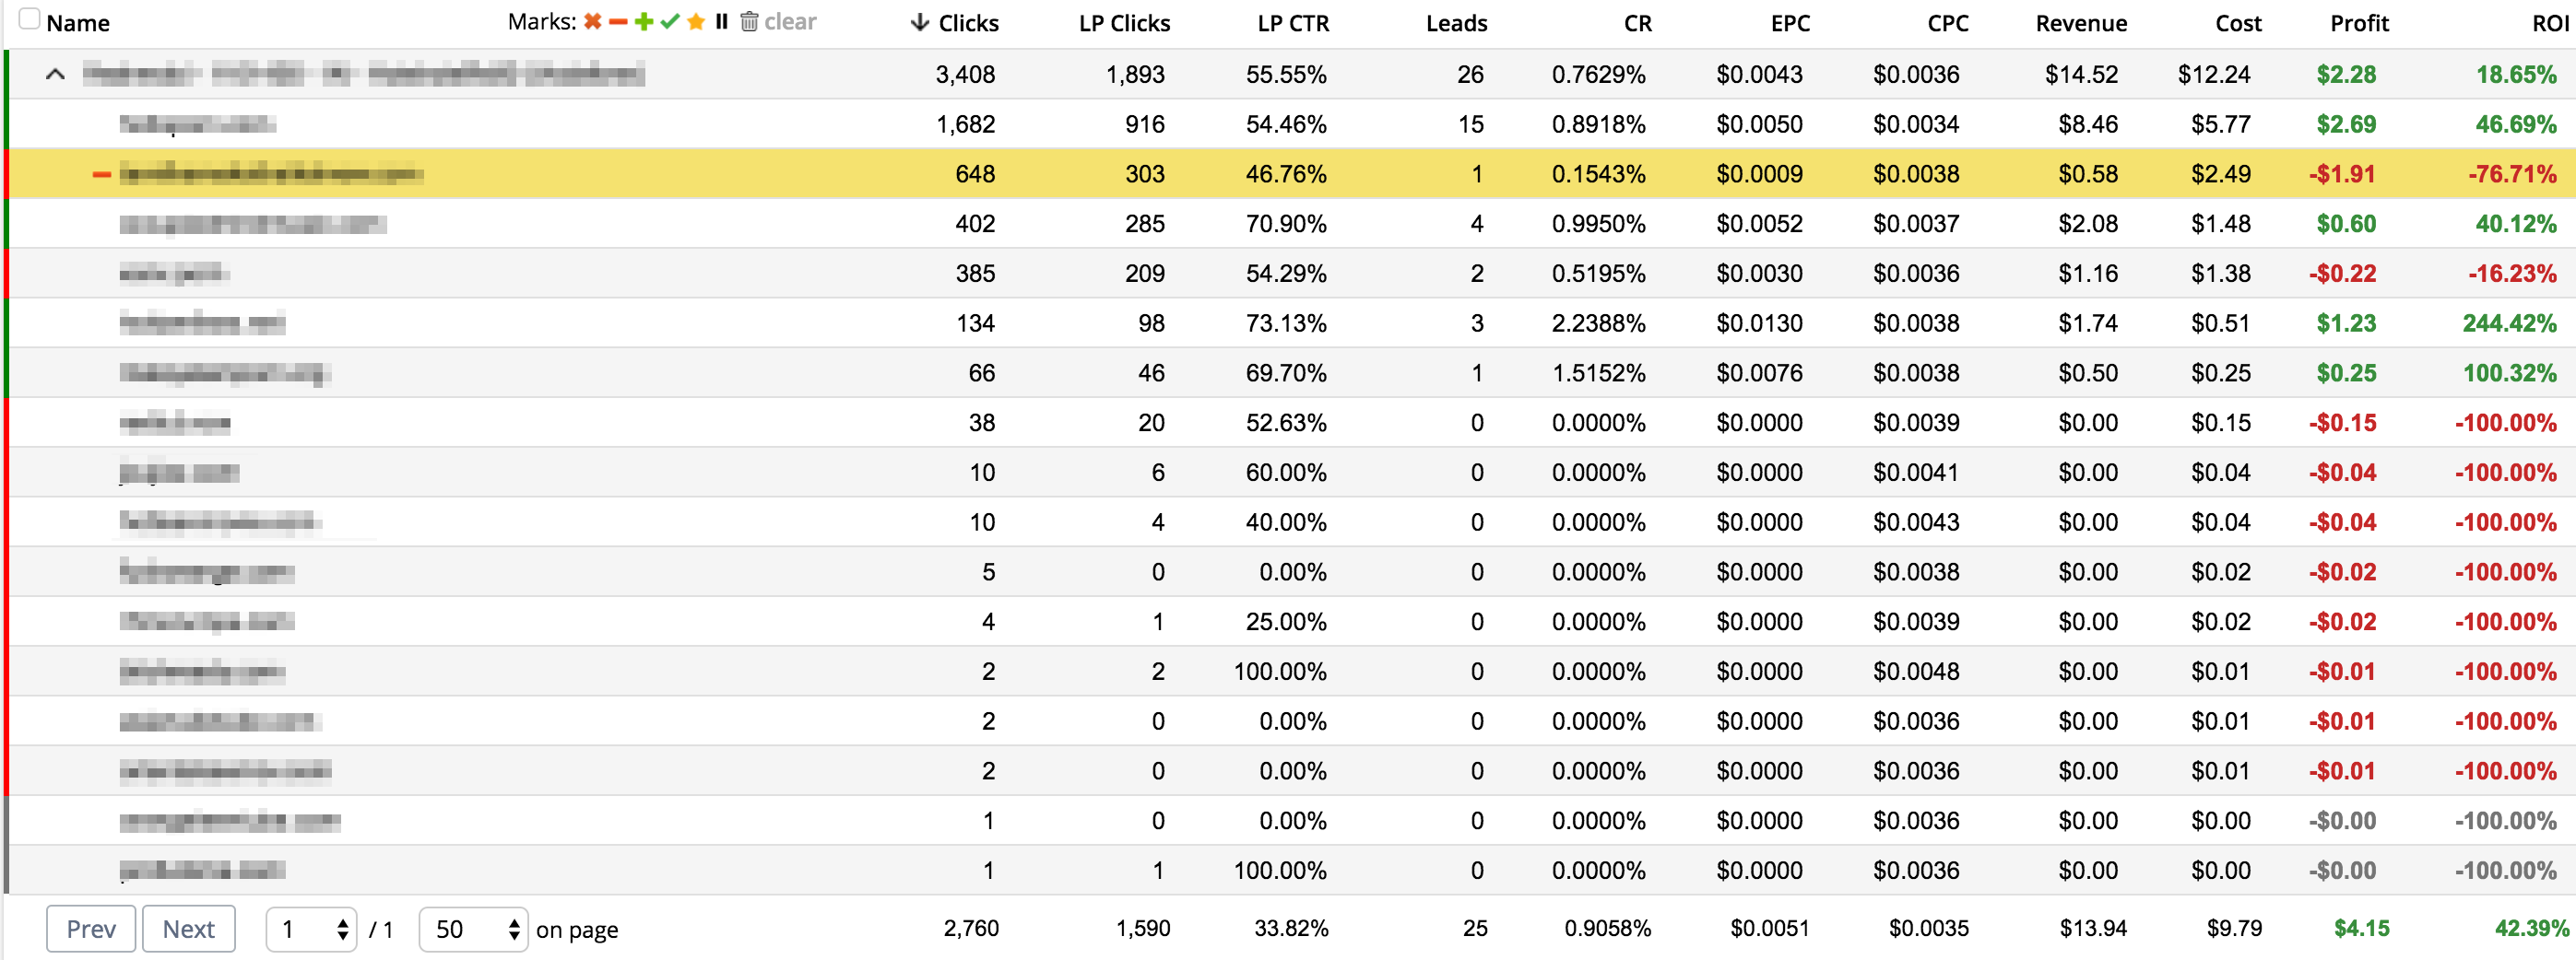Go to the previous page with Prev
Viewport: 2576px width, 960px height.
[91, 929]
